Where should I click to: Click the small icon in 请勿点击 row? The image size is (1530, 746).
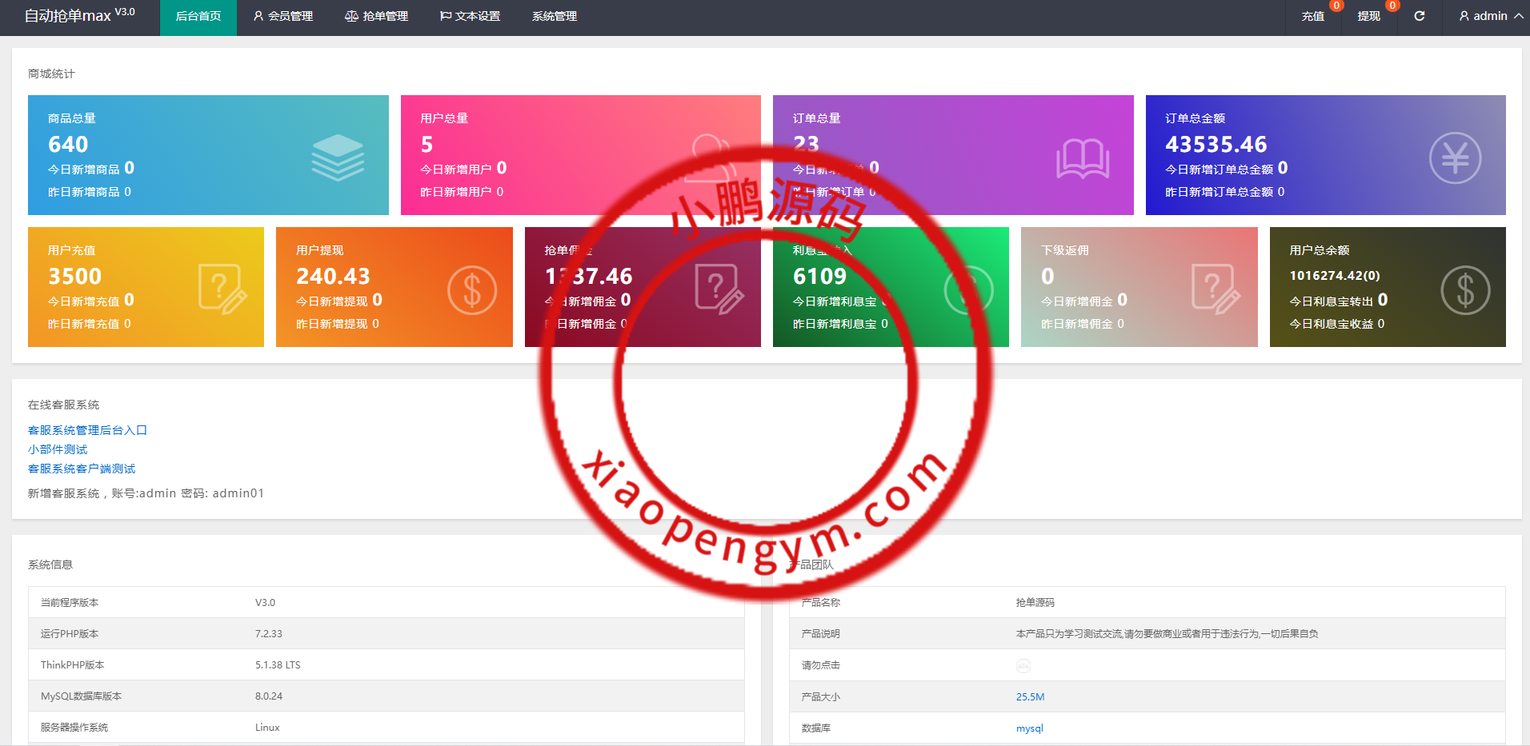click(x=1023, y=665)
